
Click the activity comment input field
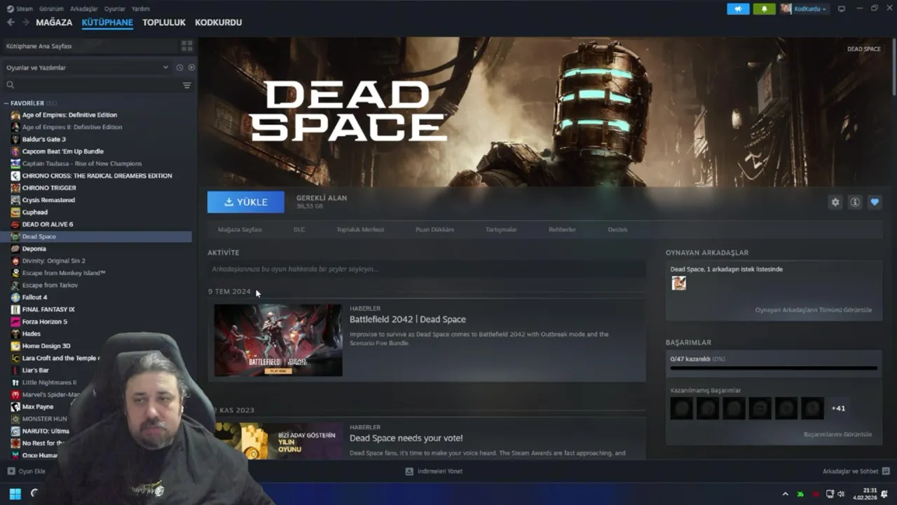[x=426, y=269]
